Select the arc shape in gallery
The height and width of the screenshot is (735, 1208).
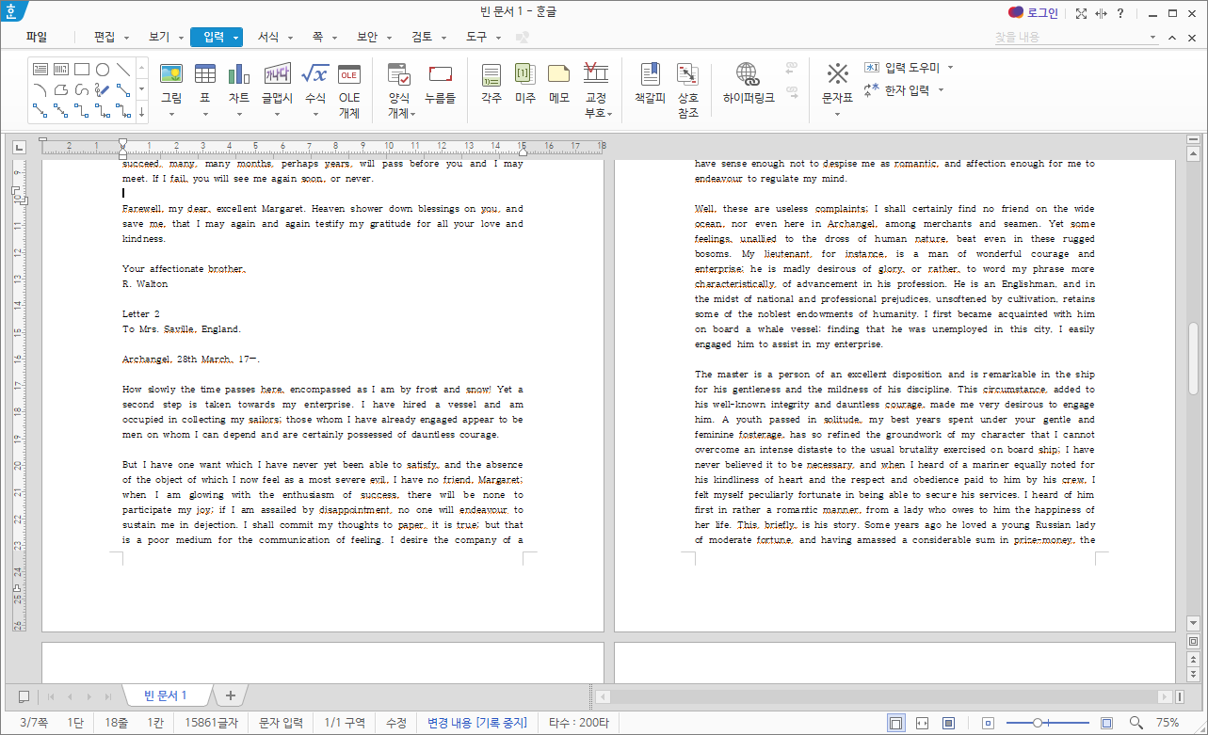40,89
